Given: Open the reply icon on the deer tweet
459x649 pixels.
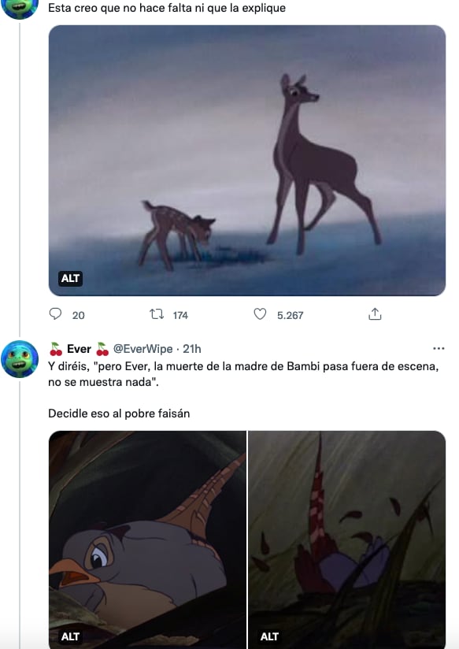Looking at the screenshot, I should coord(54,315).
